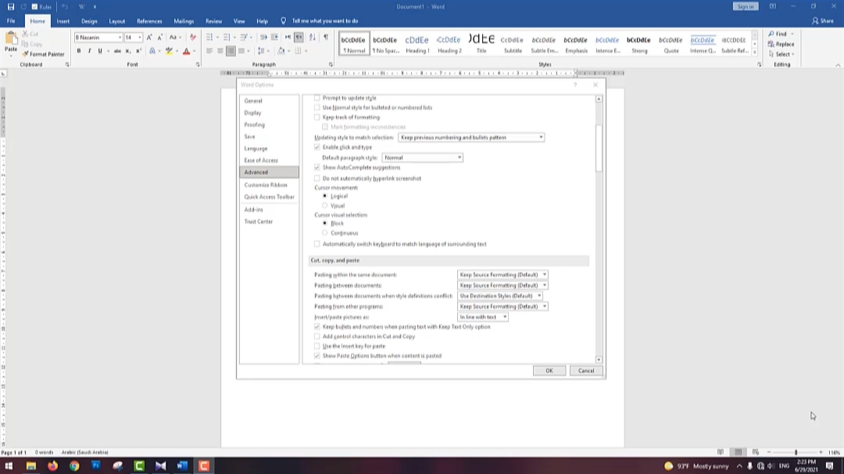Viewport: 844px width, 474px height.
Task: Switch to Proofing category in Word Options
Action: point(255,124)
